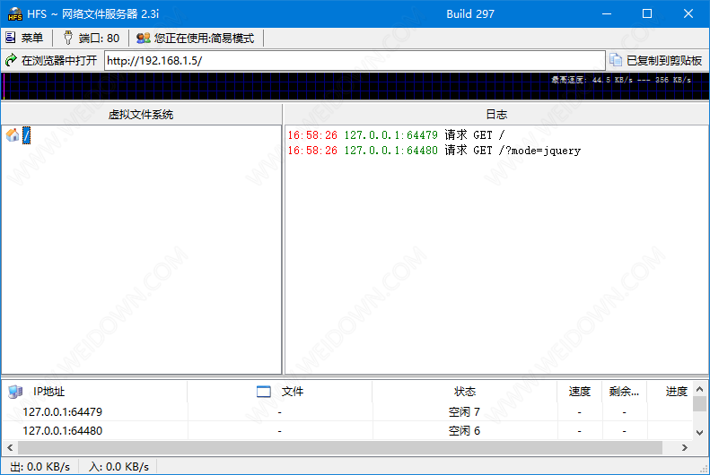The height and width of the screenshot is (475, 710).
Task: Click the URL field http://192.168.1.5/
Action: click(355, 61)
